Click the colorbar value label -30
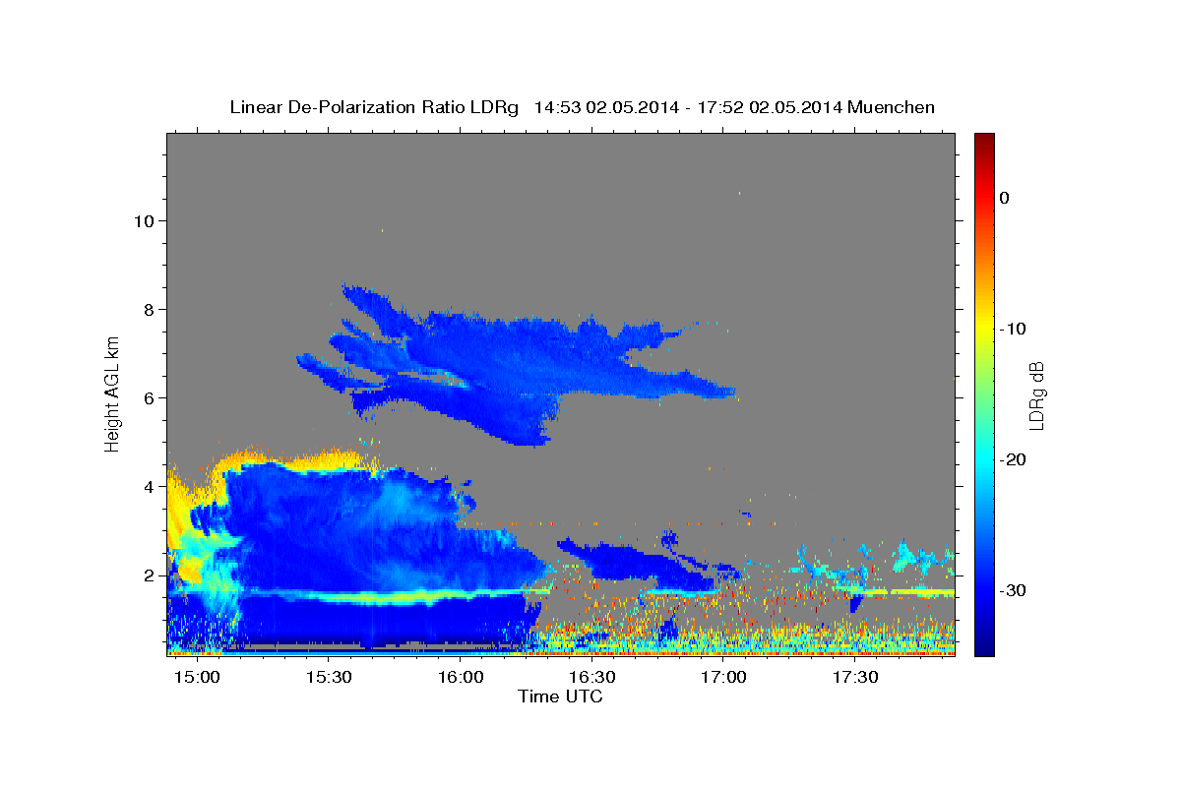 1013,590
